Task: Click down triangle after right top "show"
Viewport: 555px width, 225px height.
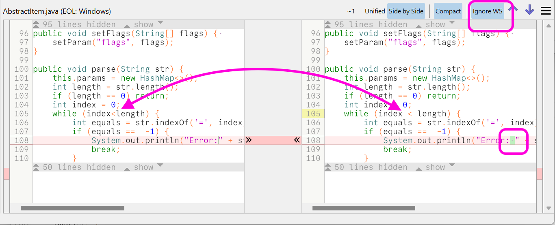Action: click(x=452, y=23)
